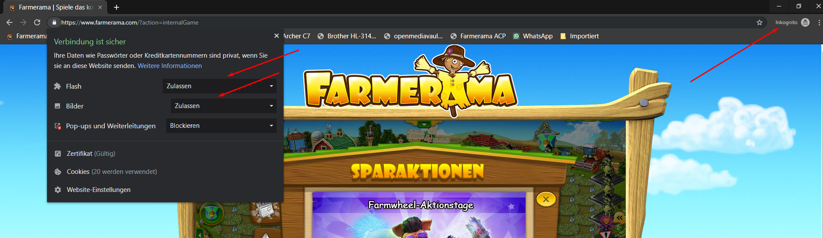
Task: Open the Farmerama ACP bookmark
Action: pos(478,36)
